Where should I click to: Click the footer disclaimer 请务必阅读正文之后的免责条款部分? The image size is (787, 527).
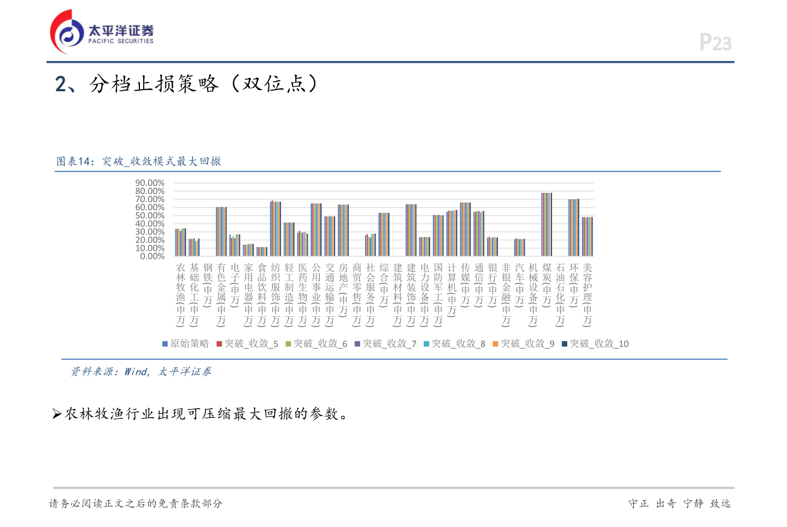pyautogui.click(x=136, y=504)
